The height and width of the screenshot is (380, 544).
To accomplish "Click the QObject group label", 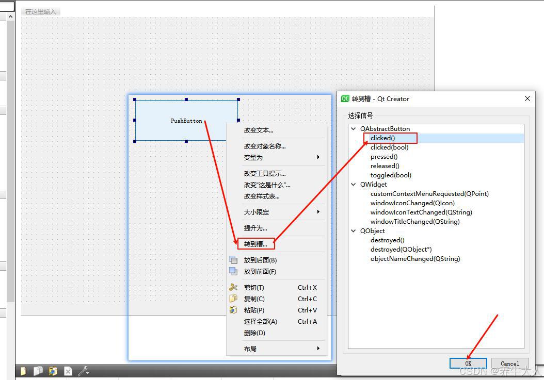I will pyautogui.click(x=372, y=231).
